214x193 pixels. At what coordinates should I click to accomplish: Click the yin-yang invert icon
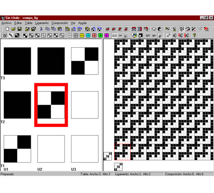[x=160, y=29]
